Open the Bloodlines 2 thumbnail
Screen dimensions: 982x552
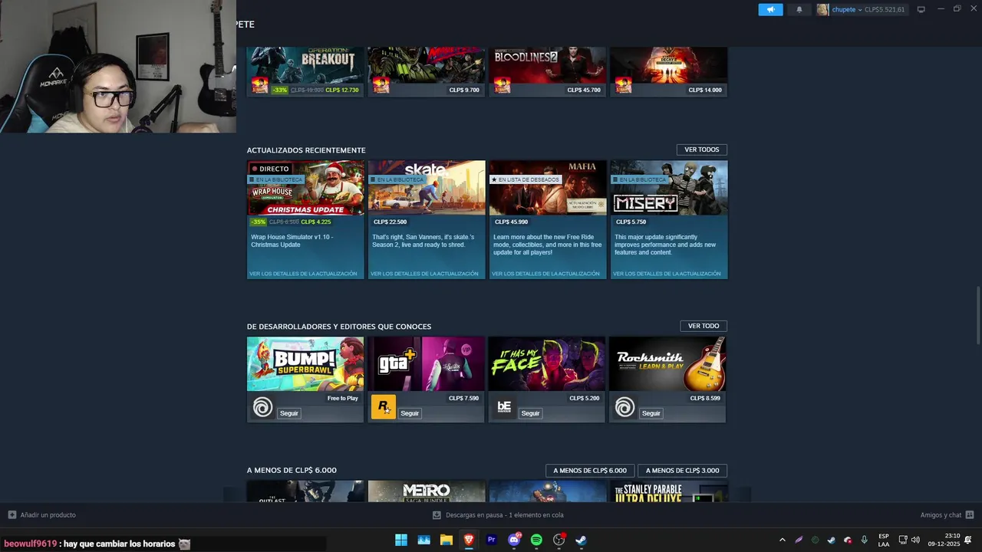(548, 65)
